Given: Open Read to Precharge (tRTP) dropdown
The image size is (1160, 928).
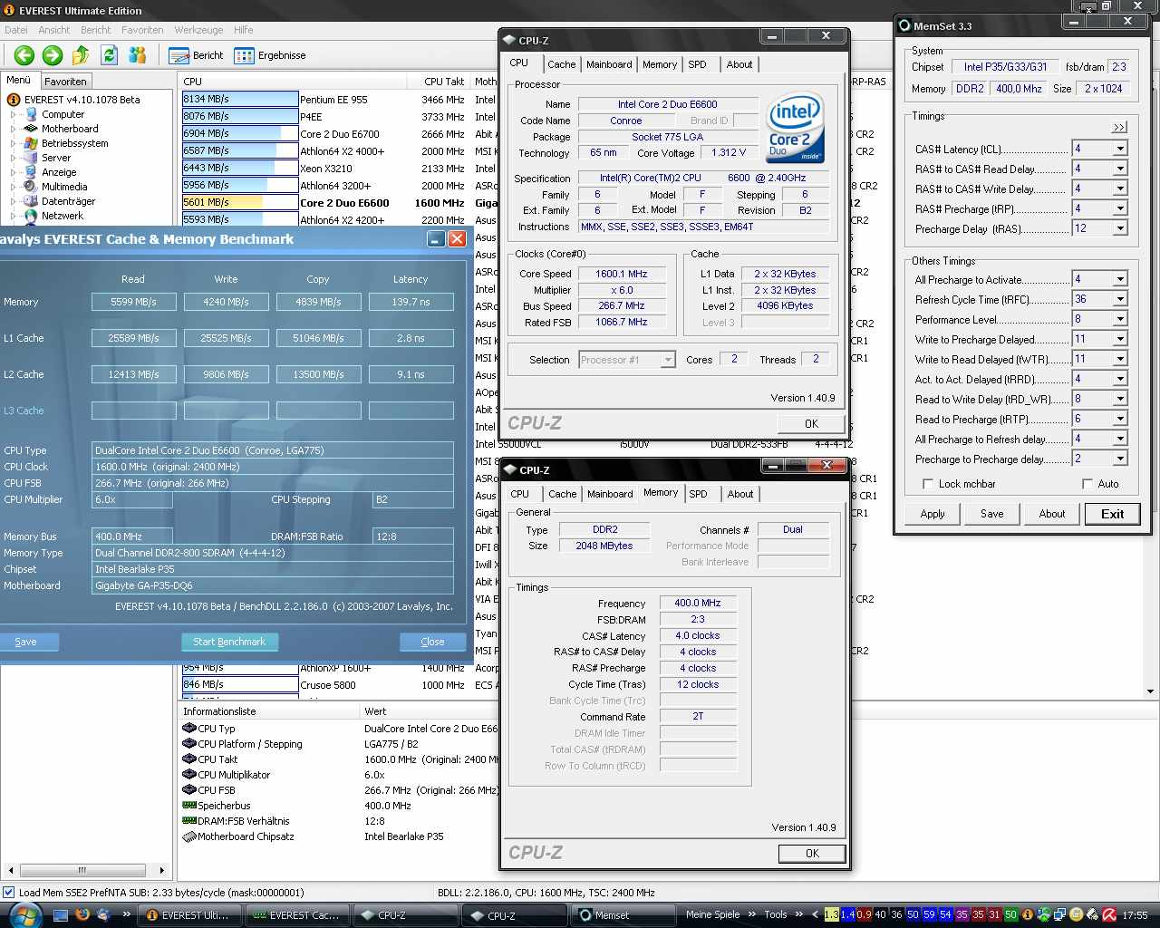Looking at the screenshot, I should click(1120, 419).
